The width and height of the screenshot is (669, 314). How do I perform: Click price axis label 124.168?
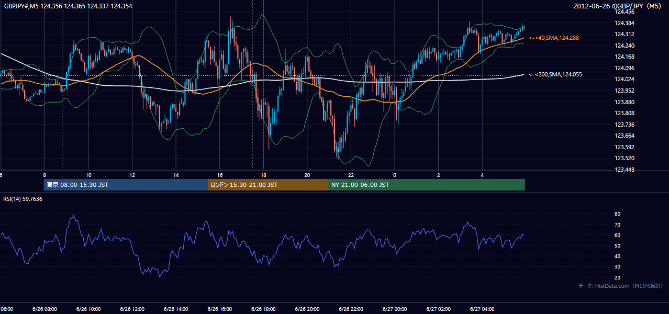click(625, 57)
